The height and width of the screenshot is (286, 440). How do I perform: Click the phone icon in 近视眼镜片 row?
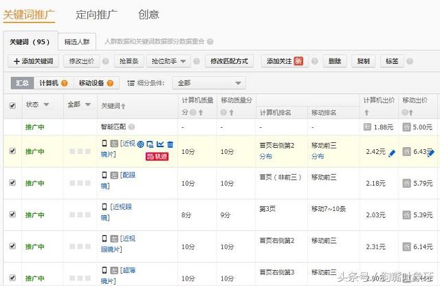pyautogui.click(x=104, y=239)
